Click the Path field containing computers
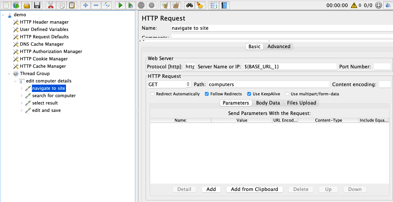Image resolution: width=393 pixels, height=202 pixels. (x=268, y=84)
